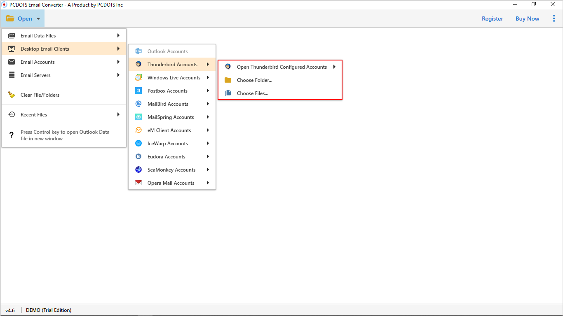Open the three-dot more options menu
This screenshot has width=563, height=316.
coord(554,19)
